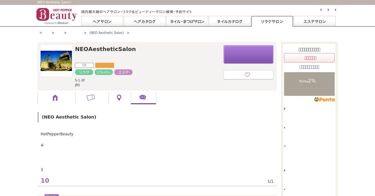Image resolution: width=375 pixels, height=196 pixels.
Task: Open the ヘアカタログ tab
Action: (x=145, y=21)
